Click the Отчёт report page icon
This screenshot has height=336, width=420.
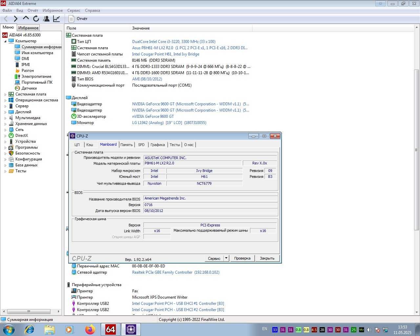72,19
